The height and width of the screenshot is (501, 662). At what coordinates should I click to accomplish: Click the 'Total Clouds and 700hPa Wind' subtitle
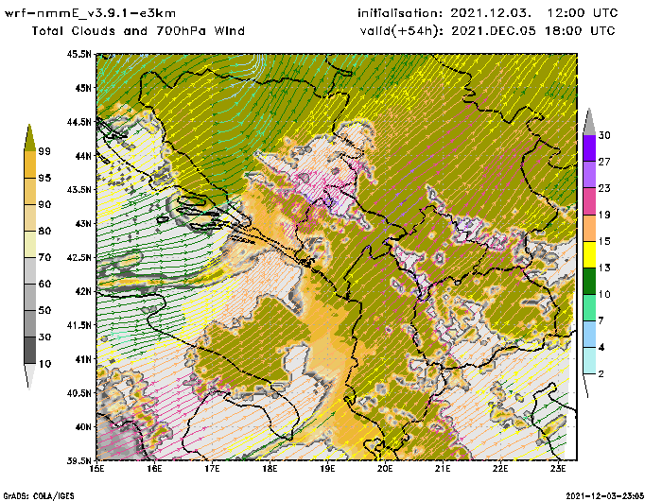coord(138,31)
